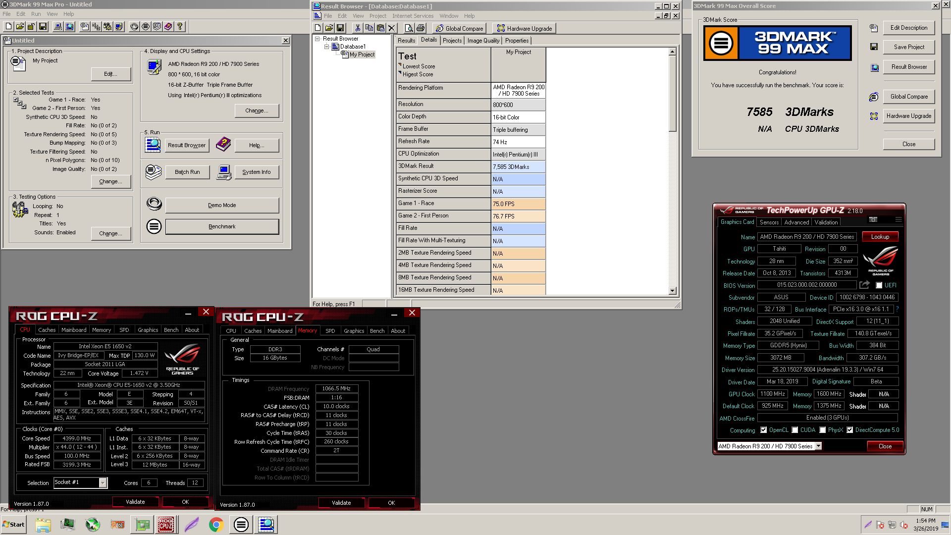Click the Global Compare button in Result Browser toolbar

(x=459, y=28)
